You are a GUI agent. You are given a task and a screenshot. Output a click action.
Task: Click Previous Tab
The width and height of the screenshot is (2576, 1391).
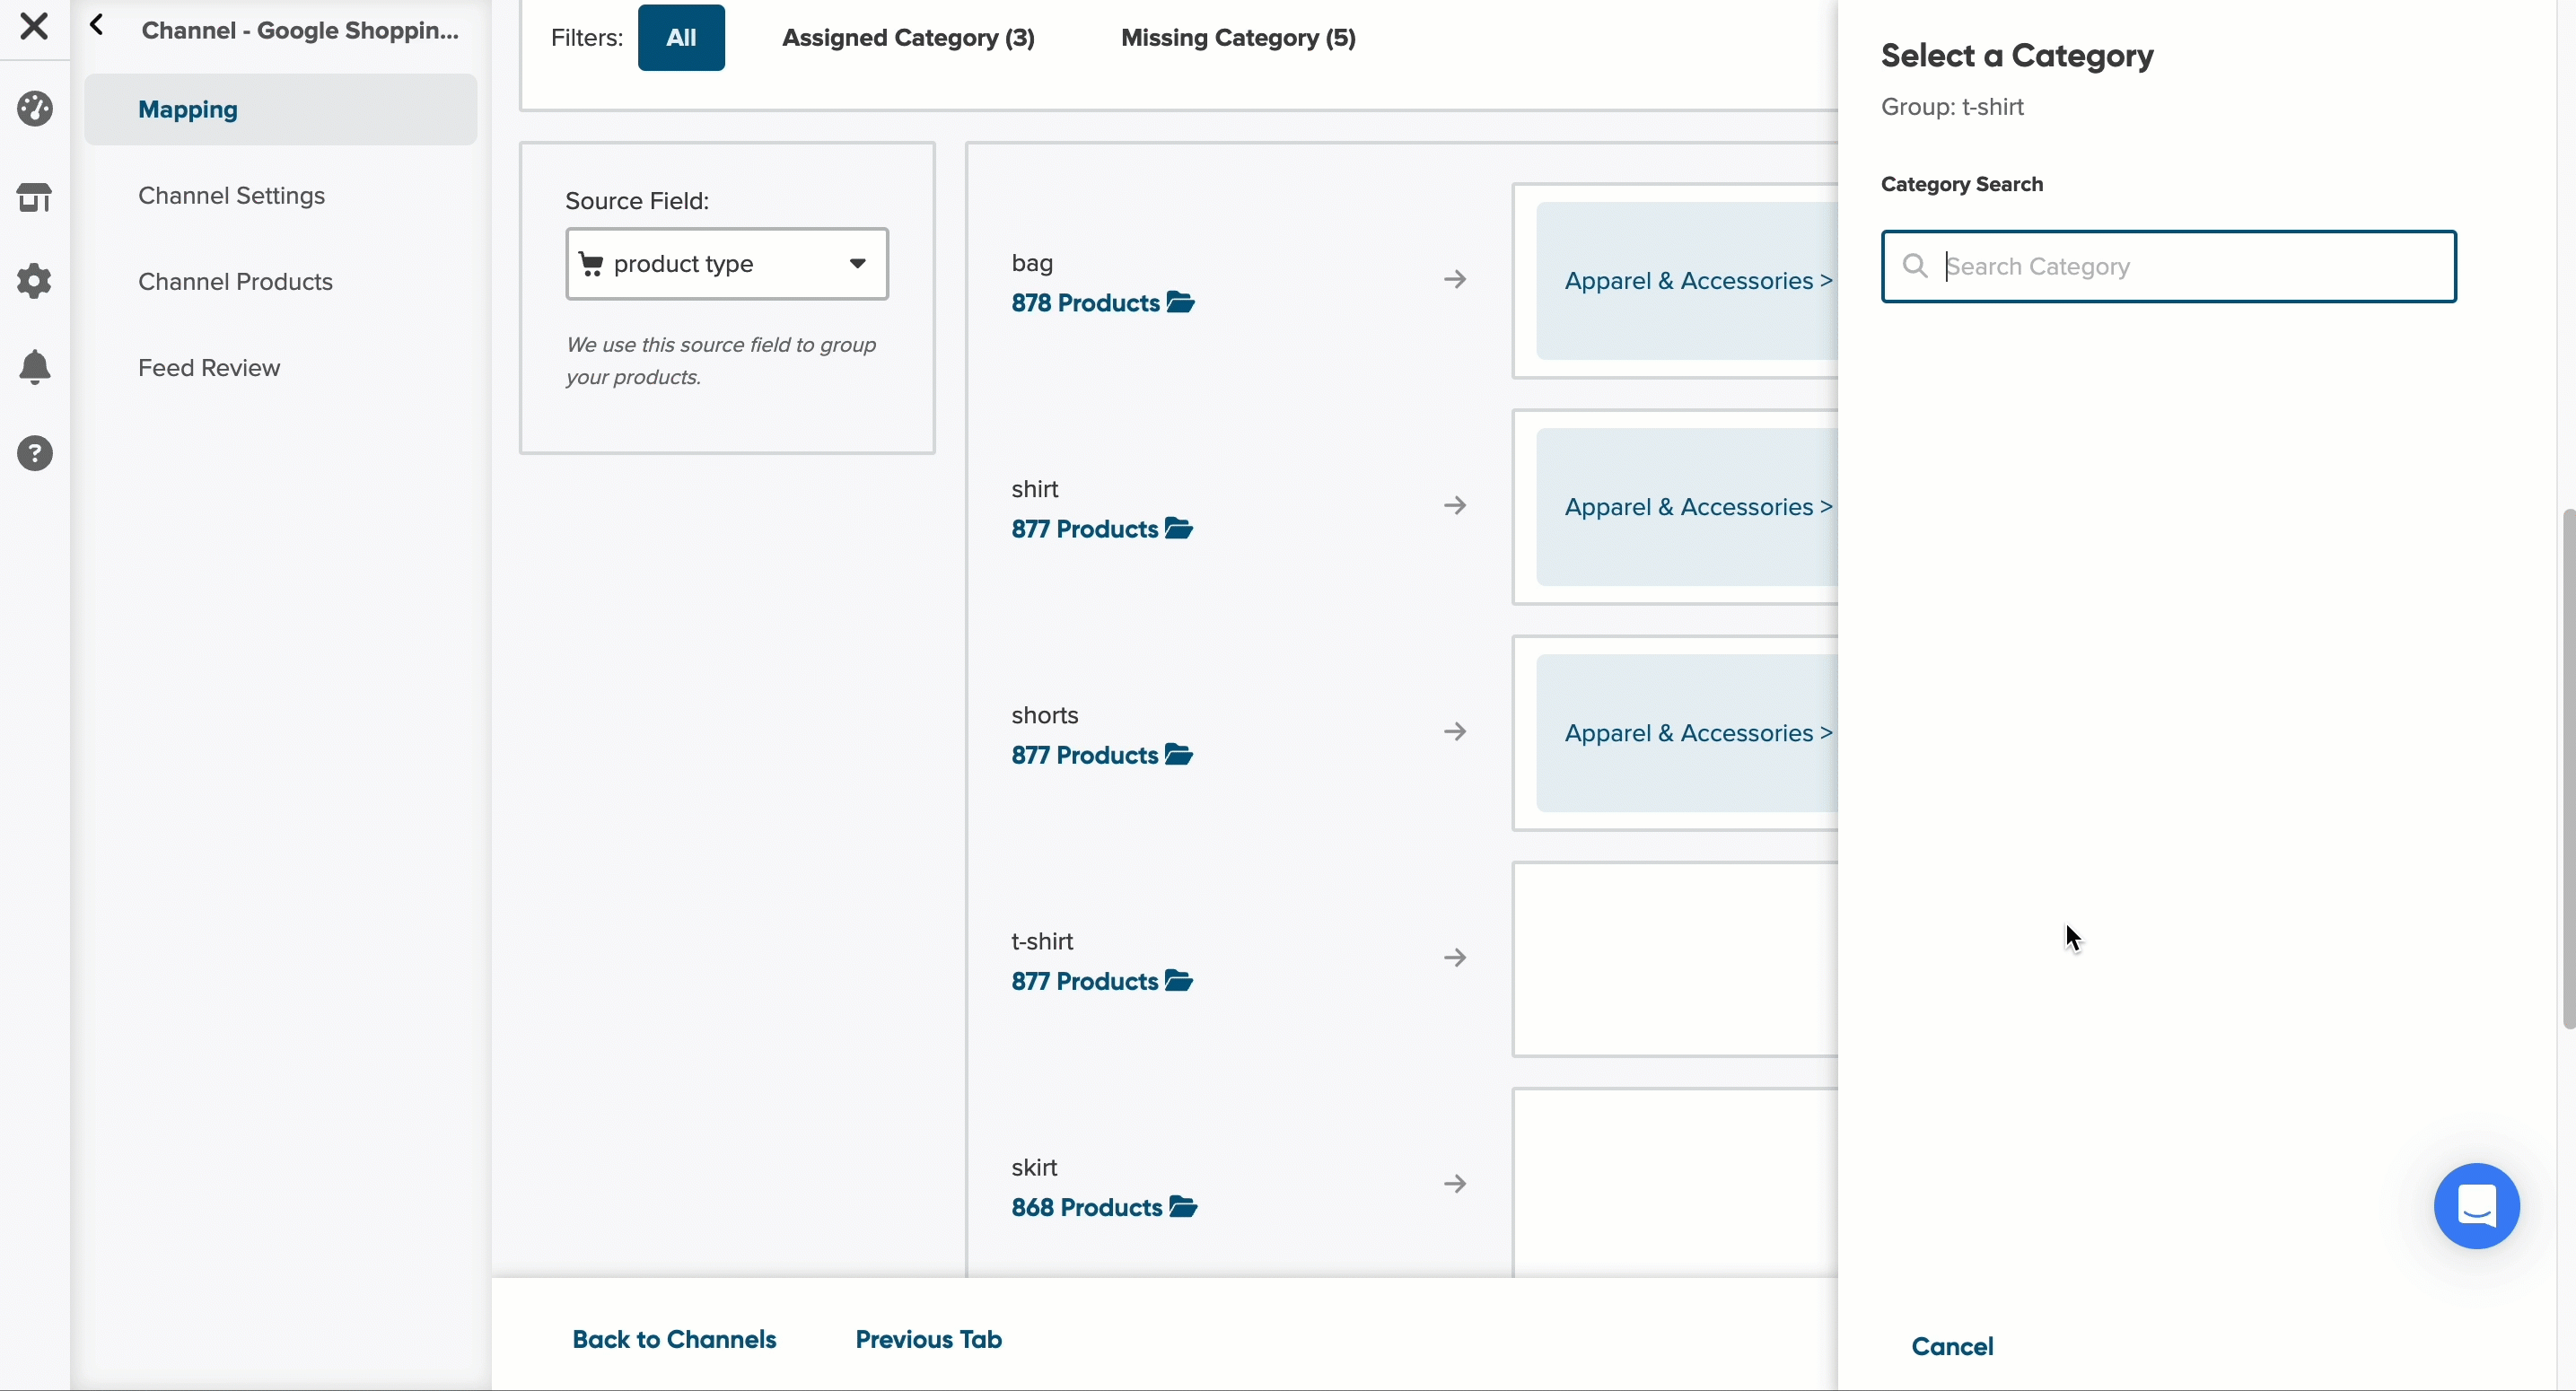point(928,1339)
